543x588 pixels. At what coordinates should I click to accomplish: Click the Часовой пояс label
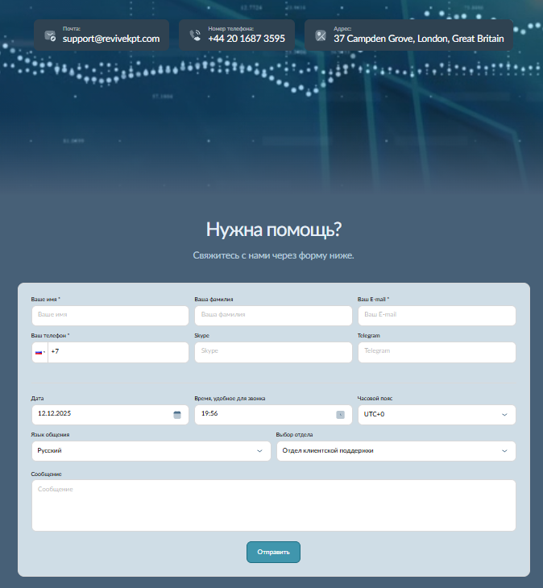coord(375,399)
